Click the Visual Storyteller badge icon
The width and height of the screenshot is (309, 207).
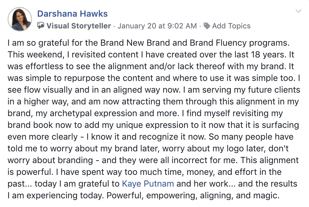40,26
